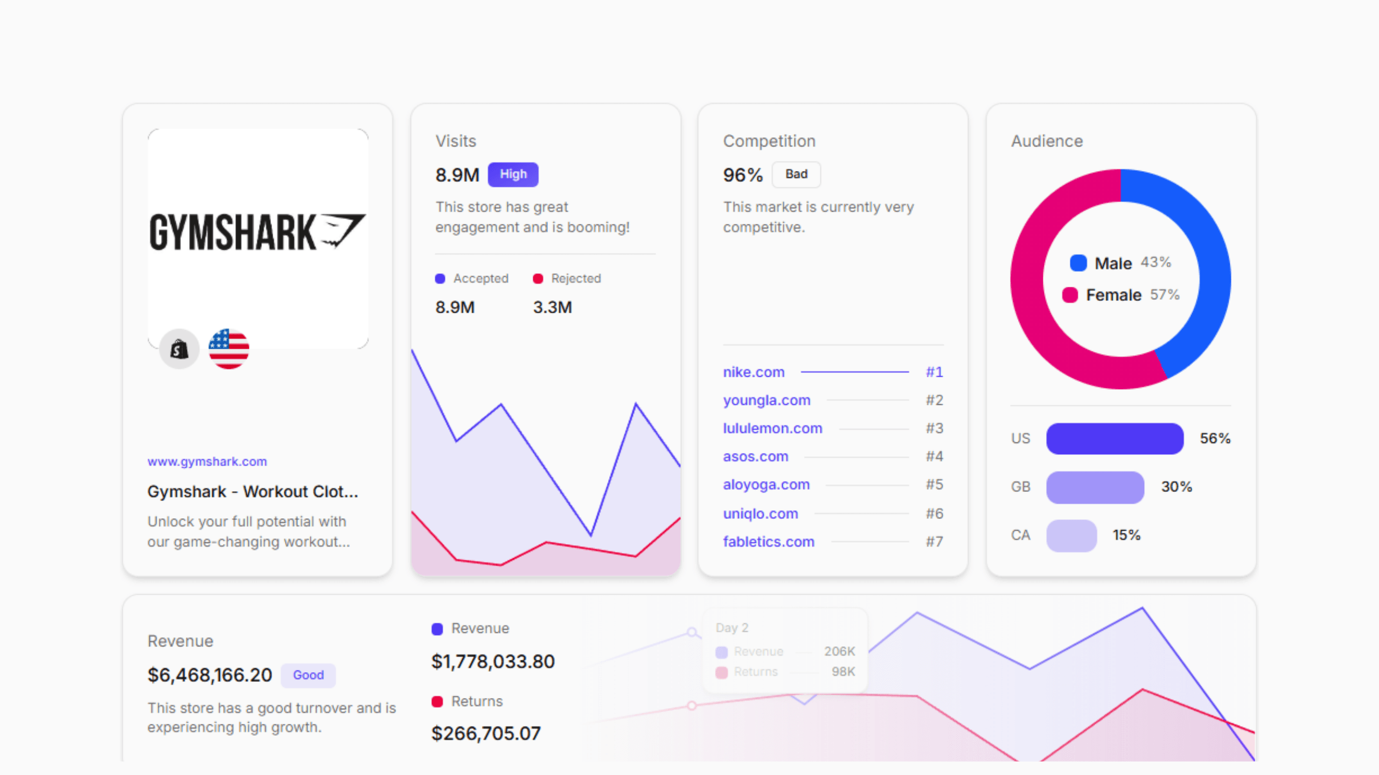Image resolution: width=1379 pixels, height=775 pixels.
Task: Click the Female legend color dot
Action: pyautogui.click(x=1070, y=295)
